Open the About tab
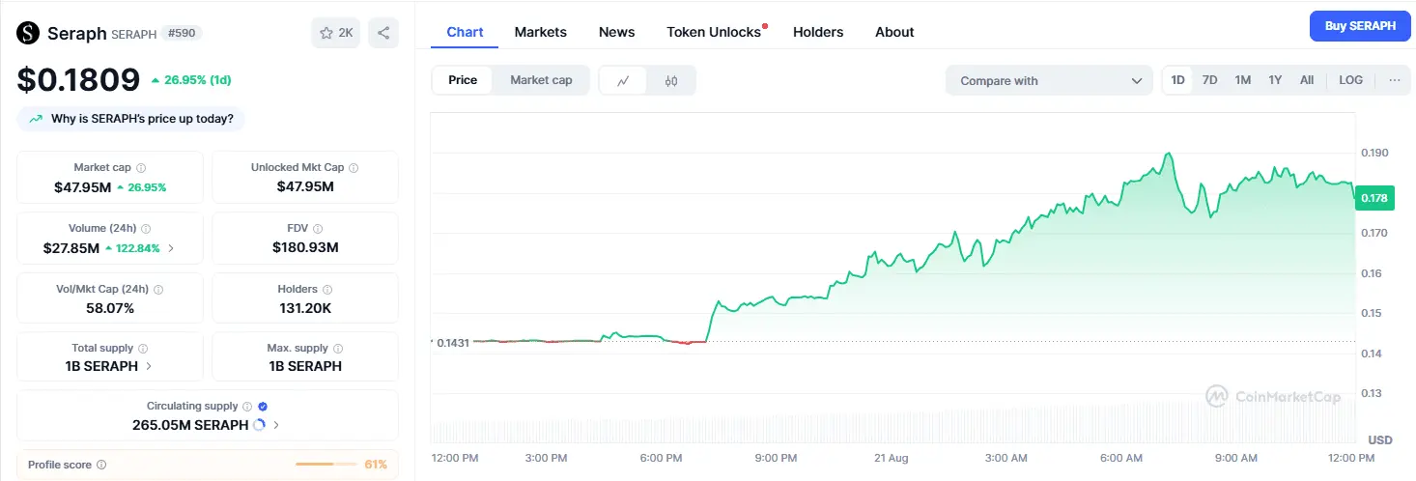1416x481 pixels. [x=894, y=32]
